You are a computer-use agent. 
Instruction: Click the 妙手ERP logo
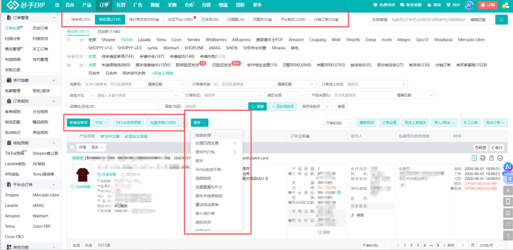tap(25, 5)
